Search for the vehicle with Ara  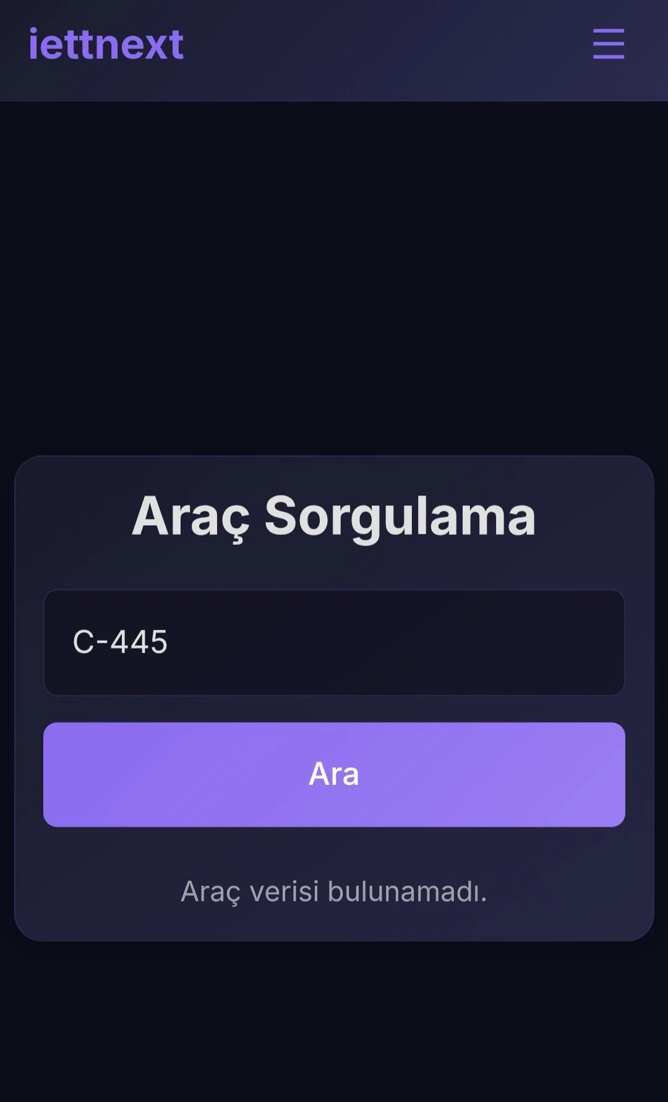tap(334, 774)
